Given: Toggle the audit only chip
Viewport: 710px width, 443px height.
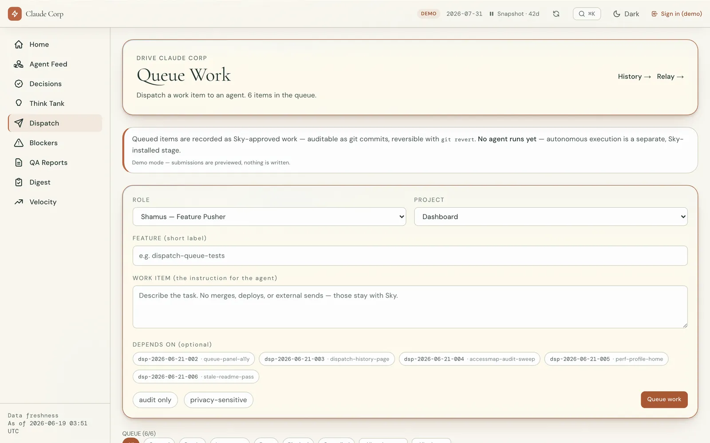Looking at the screenshot, I should tap(155, 400).
